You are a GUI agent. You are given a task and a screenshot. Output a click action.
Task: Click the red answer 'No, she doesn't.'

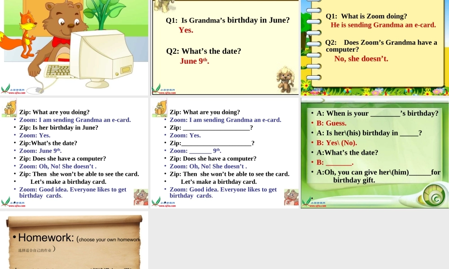361,59
